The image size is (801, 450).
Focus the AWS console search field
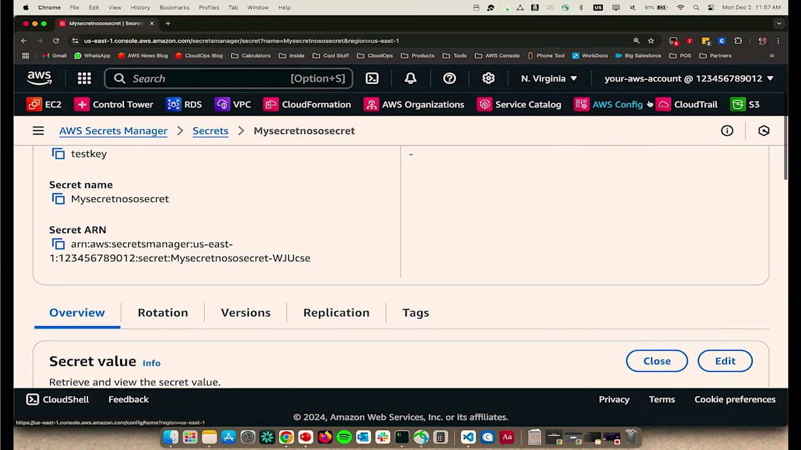tap(228, 79)
